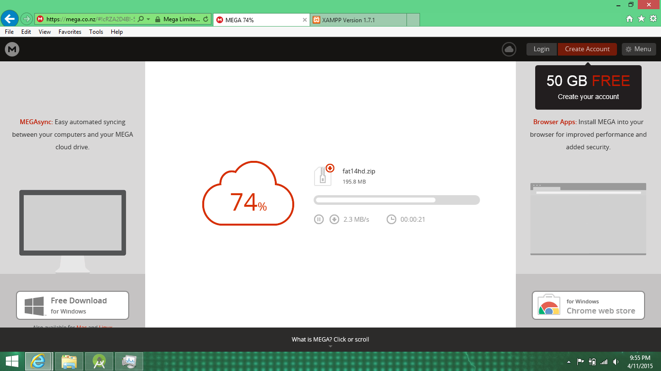Click Internet Explorer taskbar icon
The height and width of the screenshot is (371, 661).
tap(38, 361)
